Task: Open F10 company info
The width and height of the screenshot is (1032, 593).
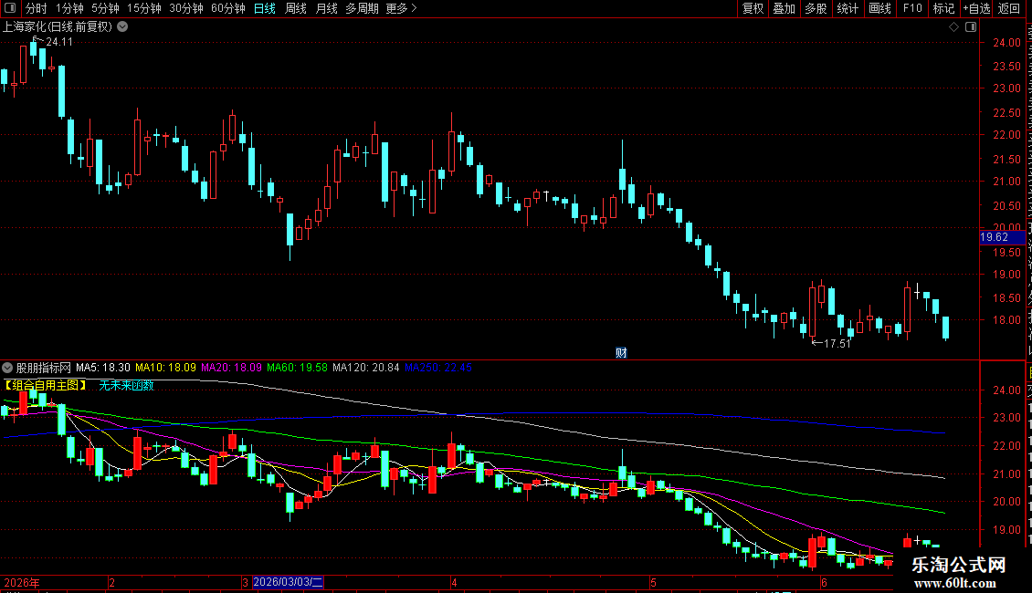Action: click(x=912, y=8)
